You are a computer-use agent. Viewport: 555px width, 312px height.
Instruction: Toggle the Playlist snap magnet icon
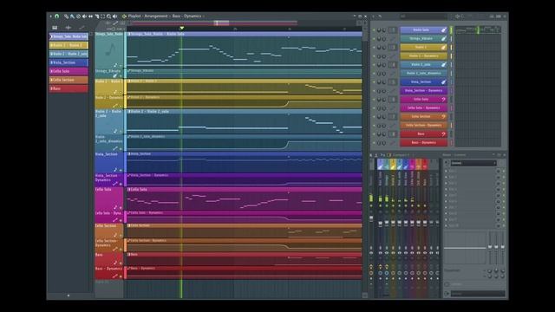[56, 16]
